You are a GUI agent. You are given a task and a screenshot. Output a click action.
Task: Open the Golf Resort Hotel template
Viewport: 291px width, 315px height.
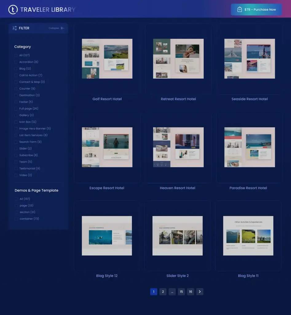pos(107,99)
